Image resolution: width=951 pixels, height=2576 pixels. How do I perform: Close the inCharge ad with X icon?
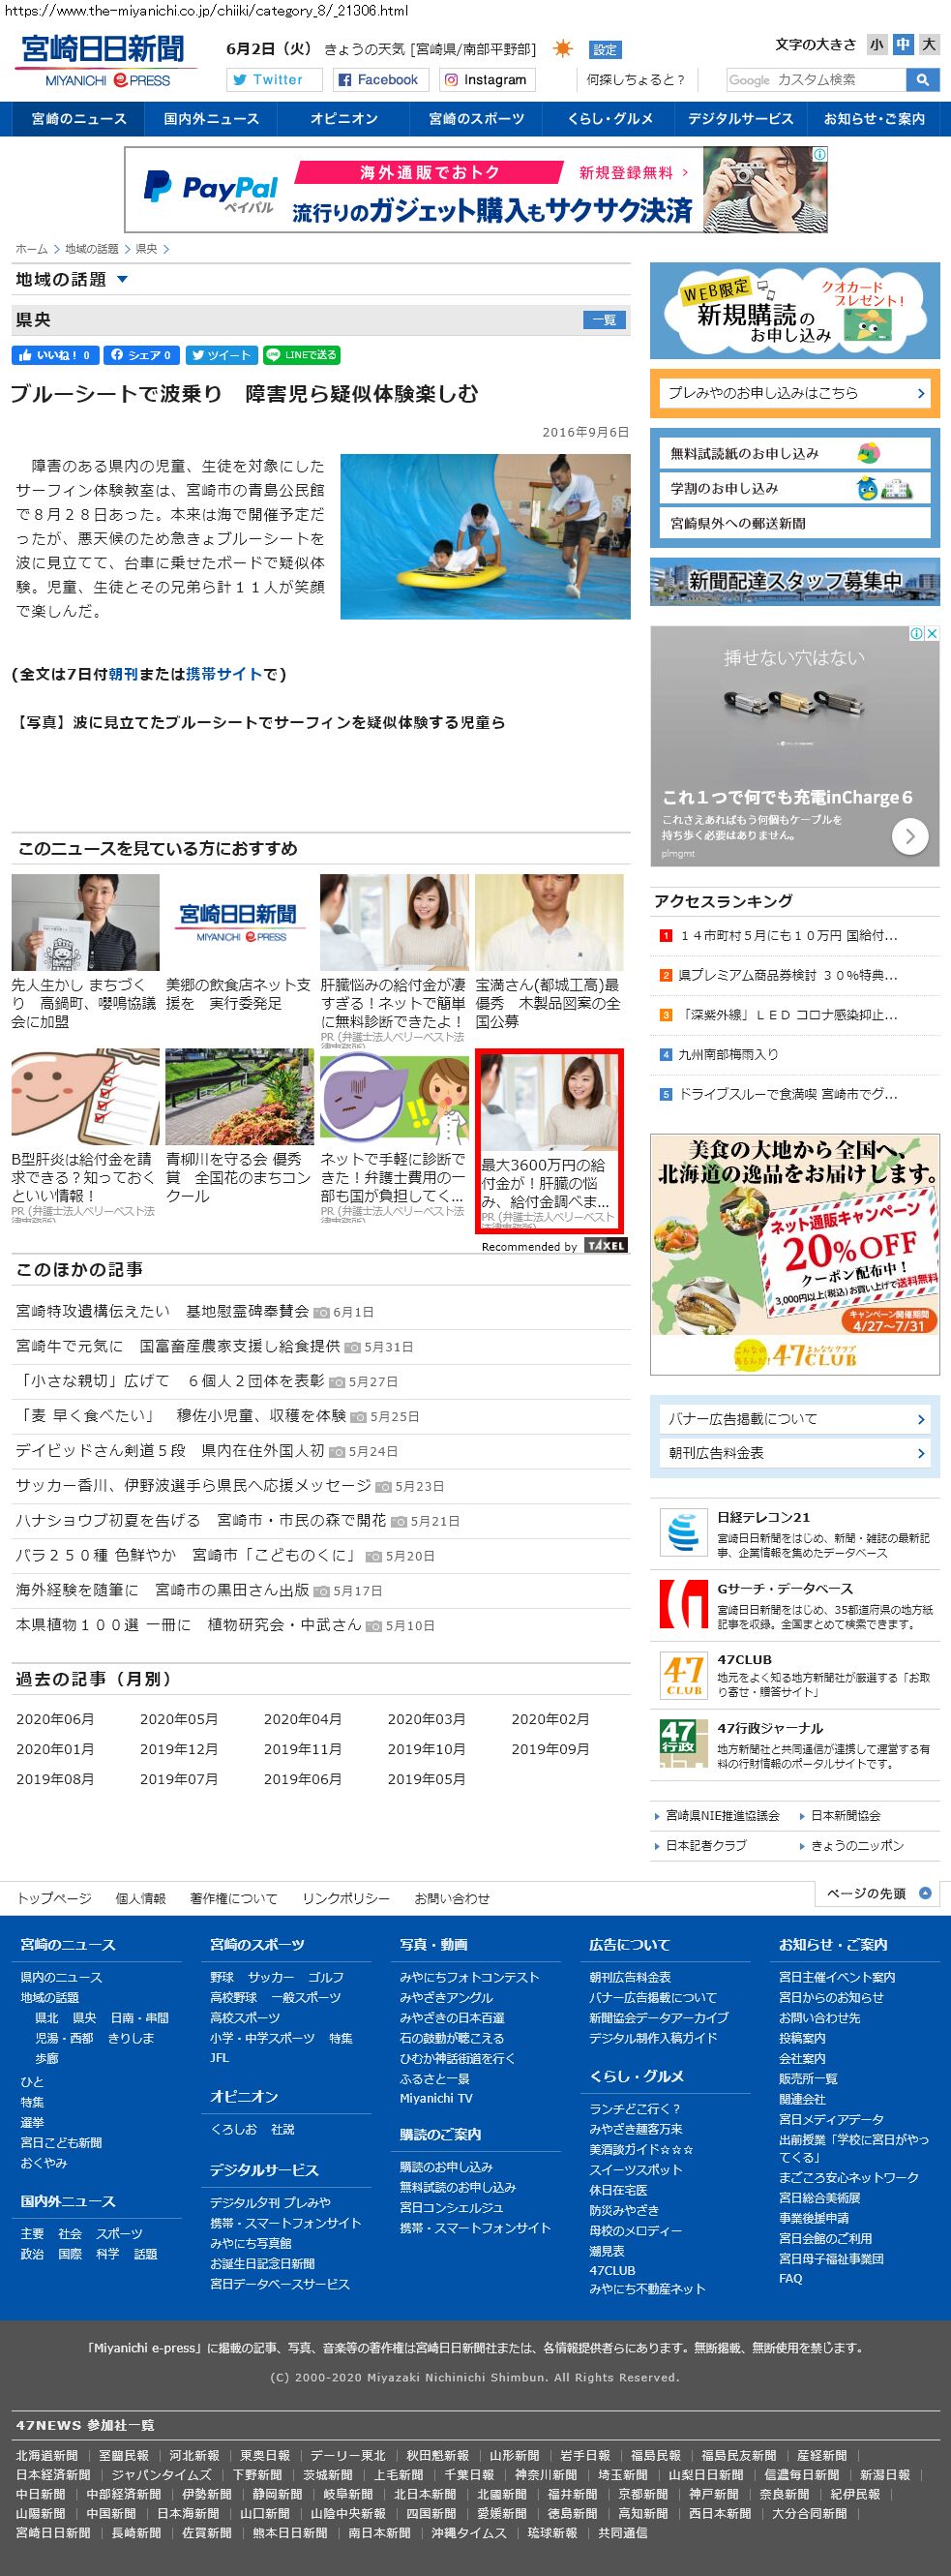click(931, 634)
